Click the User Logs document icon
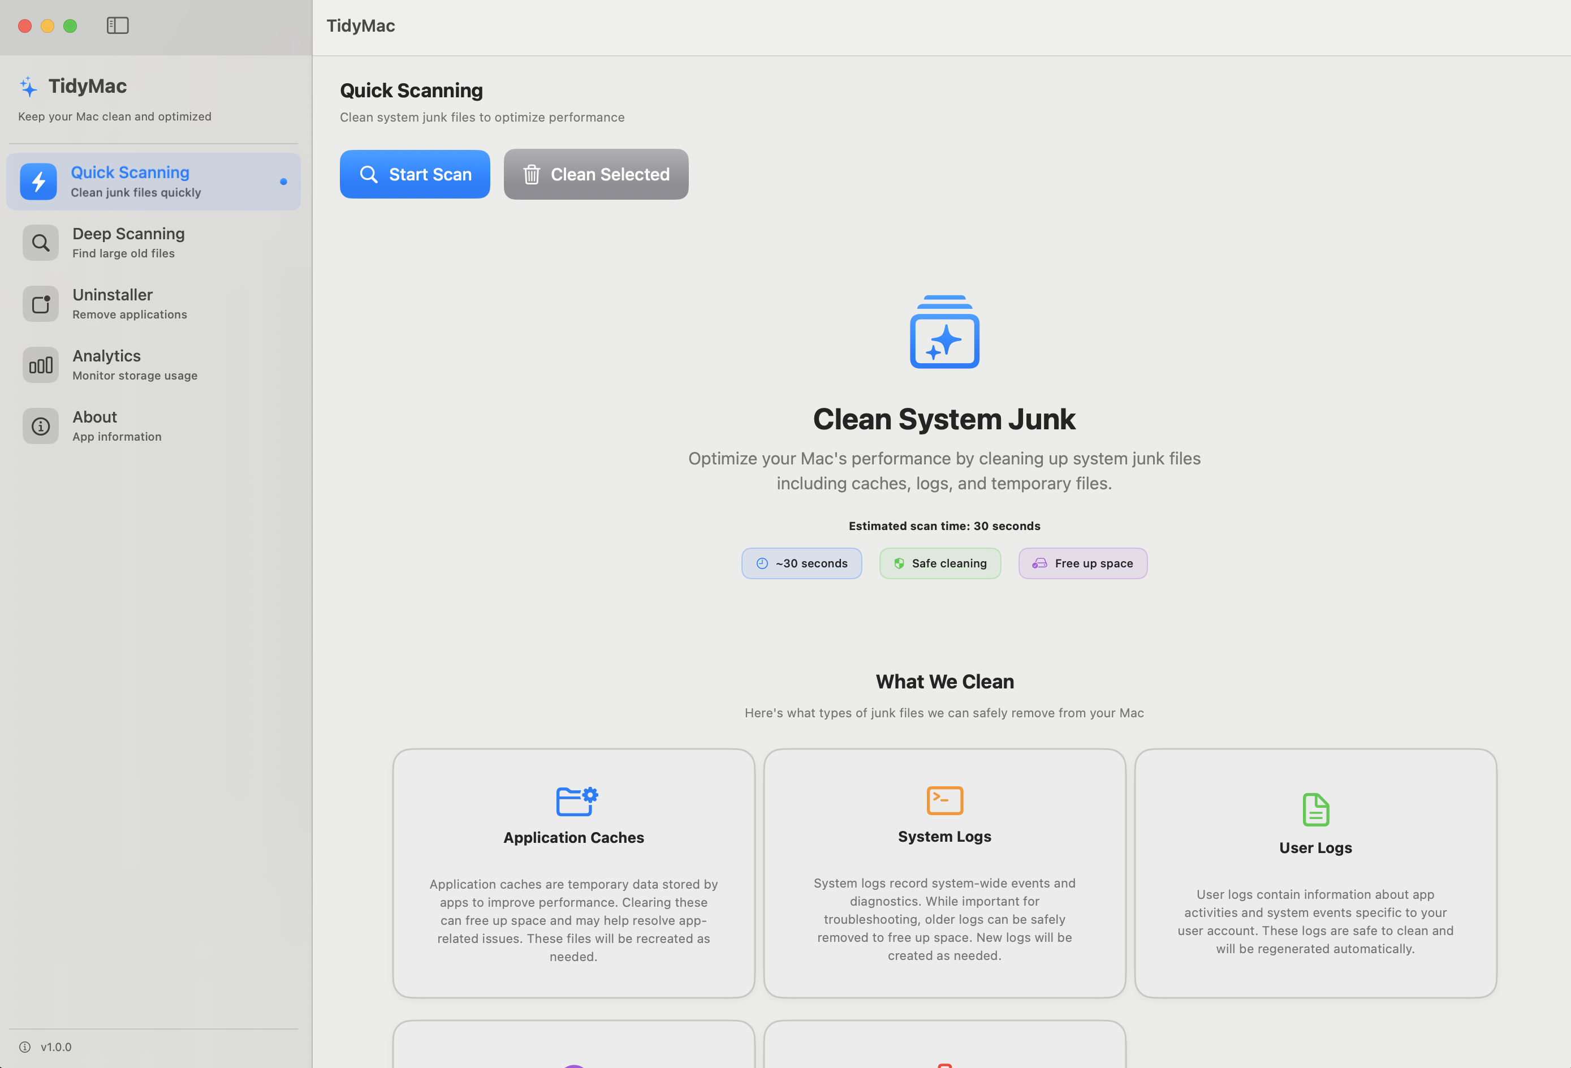1571x1068 pixels. 1315,809
